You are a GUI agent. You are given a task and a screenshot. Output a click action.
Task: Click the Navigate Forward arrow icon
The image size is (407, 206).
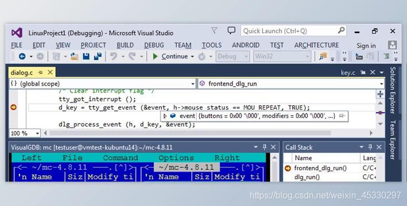(40, 56)
